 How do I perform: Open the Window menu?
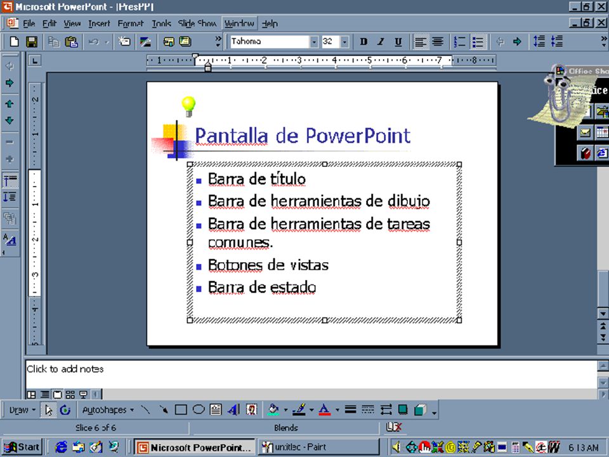tap(239, 23)
